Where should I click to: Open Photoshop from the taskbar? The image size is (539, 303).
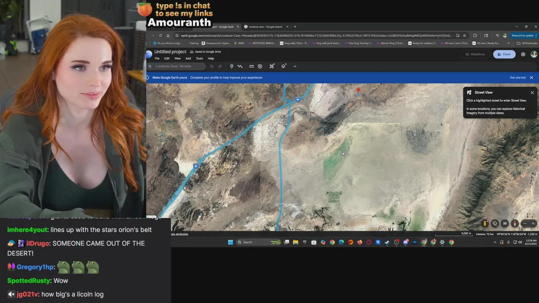click(415, 242)
